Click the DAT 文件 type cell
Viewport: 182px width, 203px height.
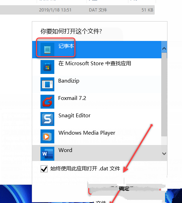98,10
